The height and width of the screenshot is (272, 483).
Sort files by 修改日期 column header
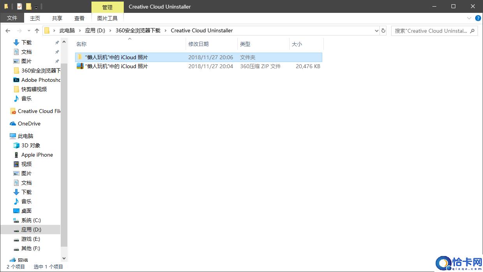tap(198, 44)
